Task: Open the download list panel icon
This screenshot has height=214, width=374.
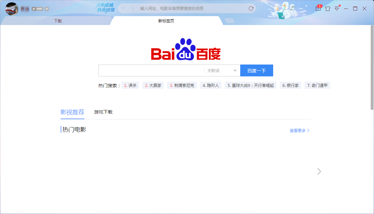Action: [x=336, y=9]
